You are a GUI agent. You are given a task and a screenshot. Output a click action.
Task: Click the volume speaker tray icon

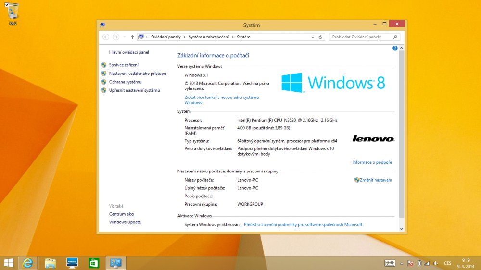pos(436,263)
